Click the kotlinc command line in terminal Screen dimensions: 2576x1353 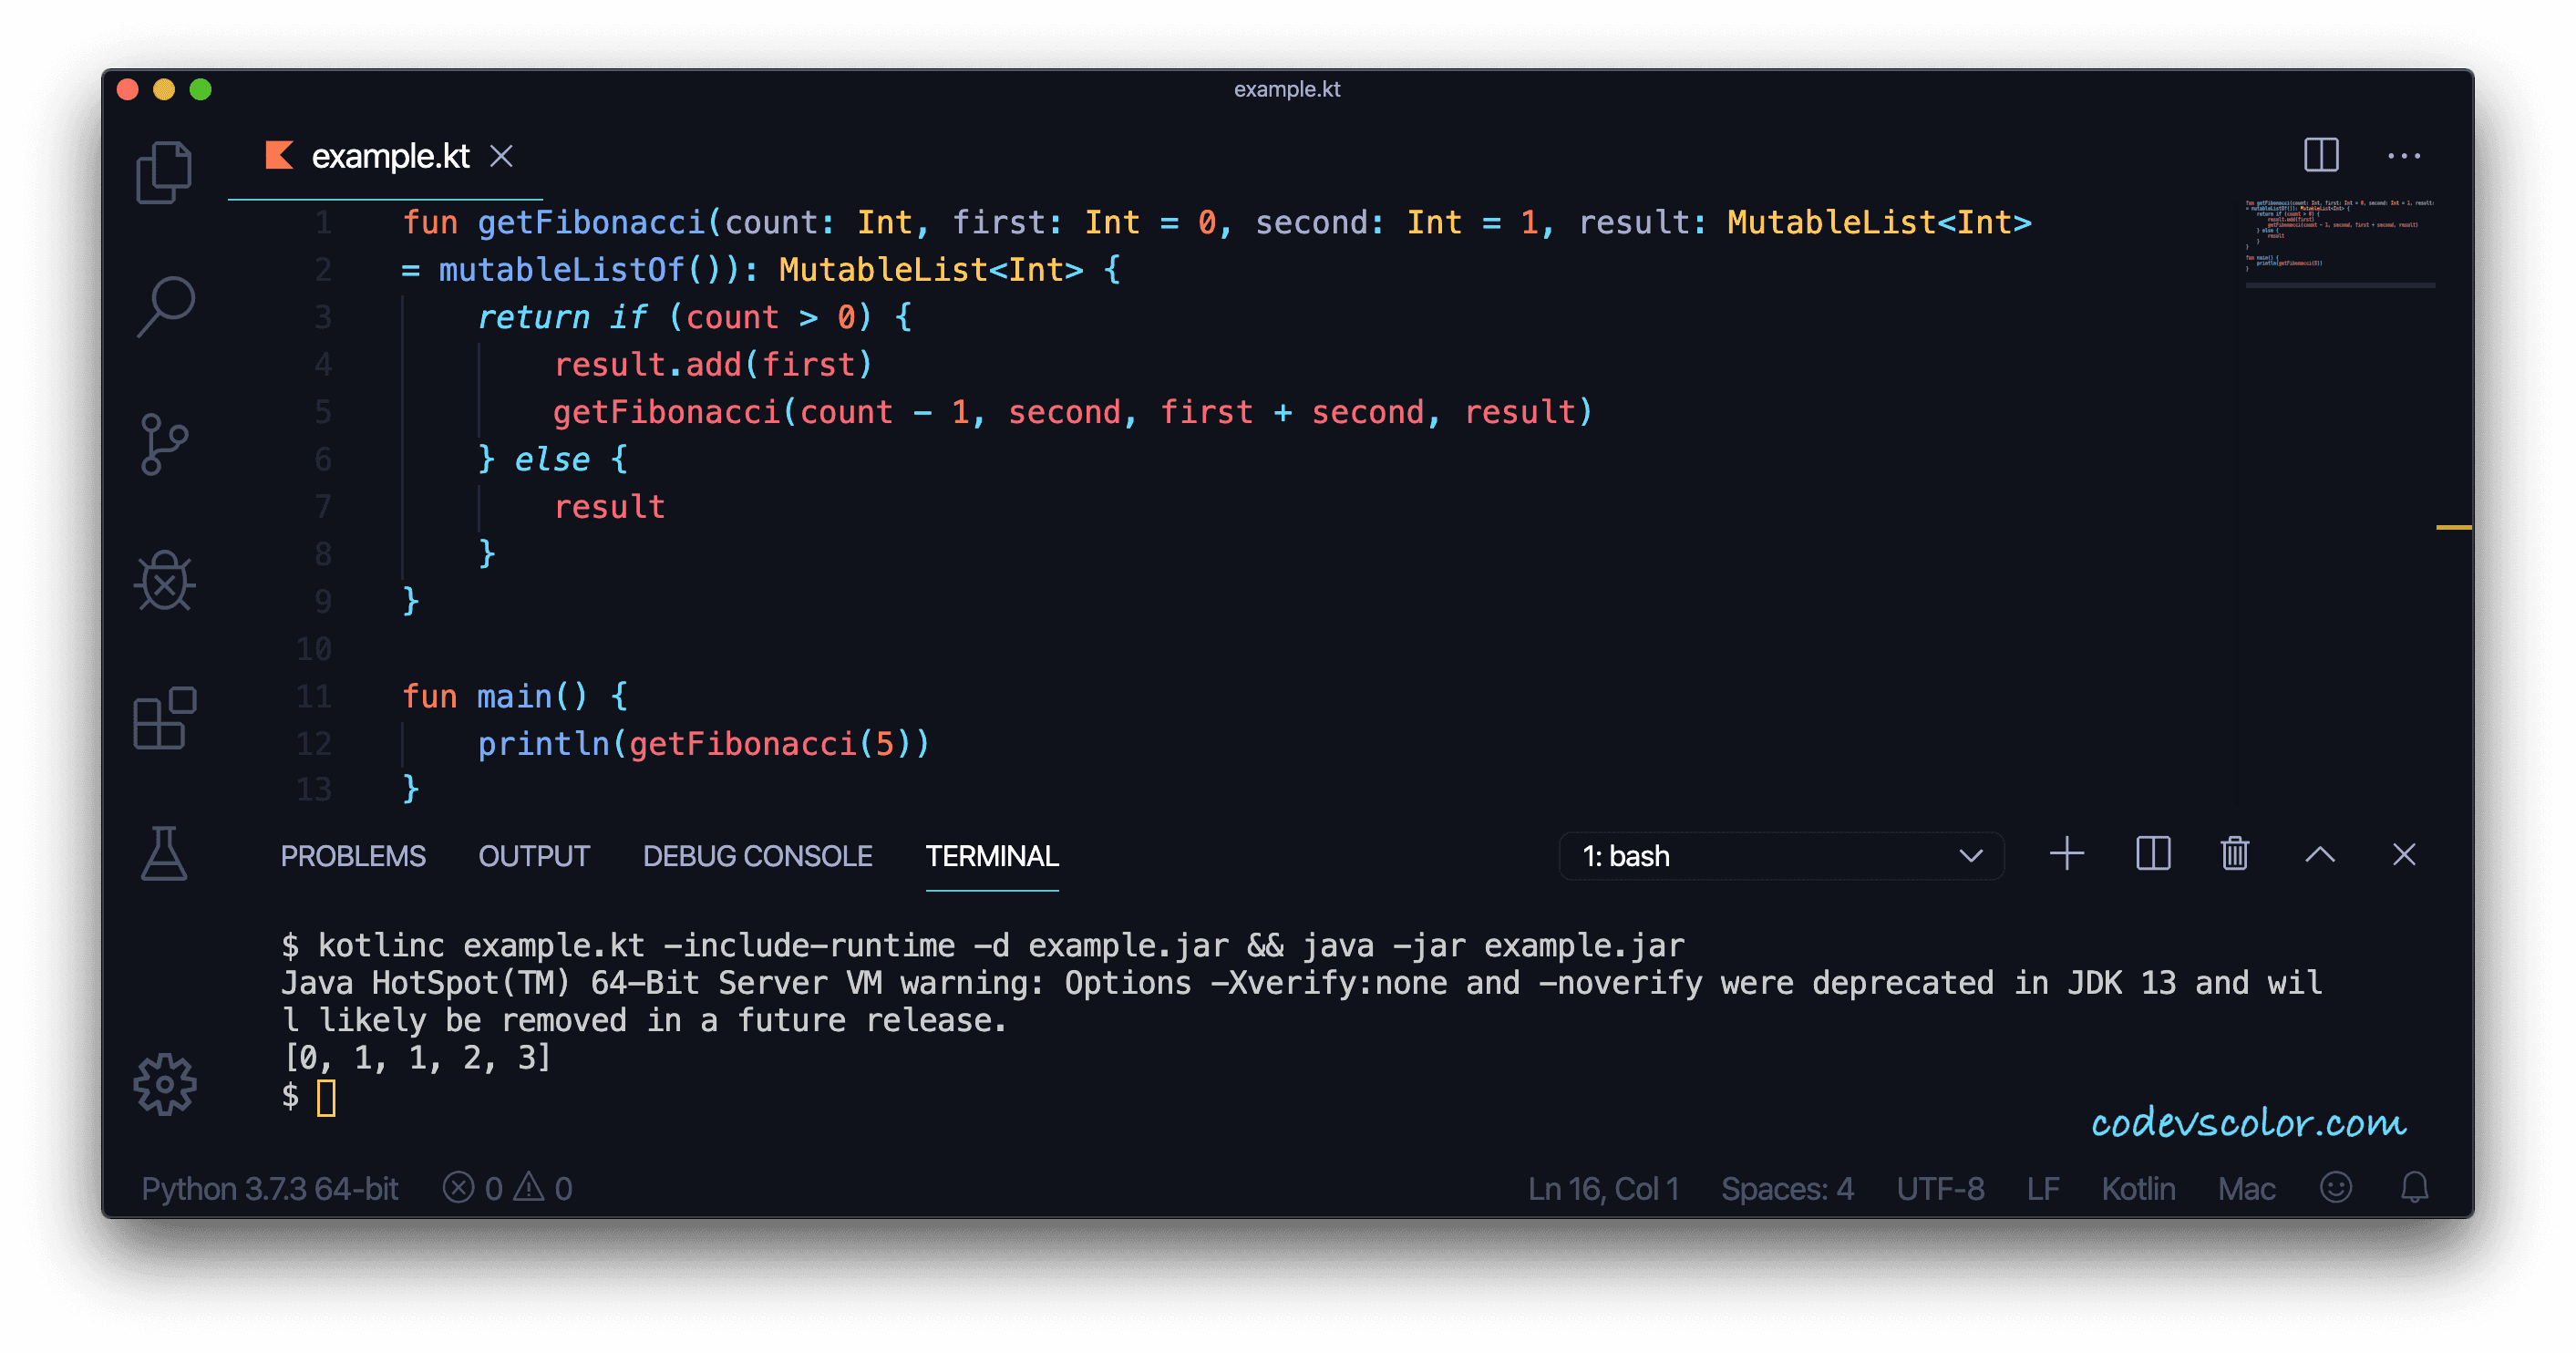(x=983, y=945)
